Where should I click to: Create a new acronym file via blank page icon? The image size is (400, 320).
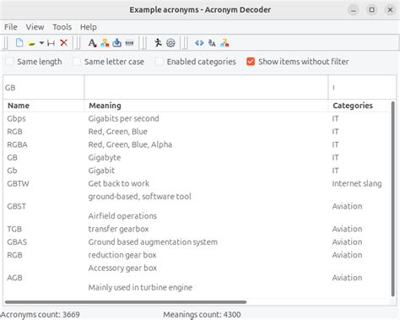(19, 43)
